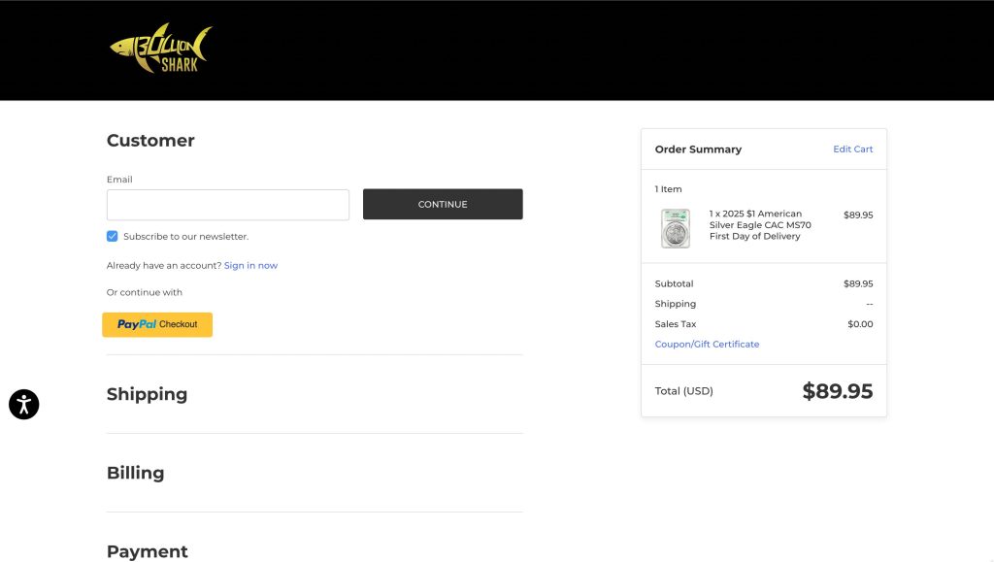Pay with PayPal Checkout button
Screen dimensions: 994x562
[x=157, y=325]
